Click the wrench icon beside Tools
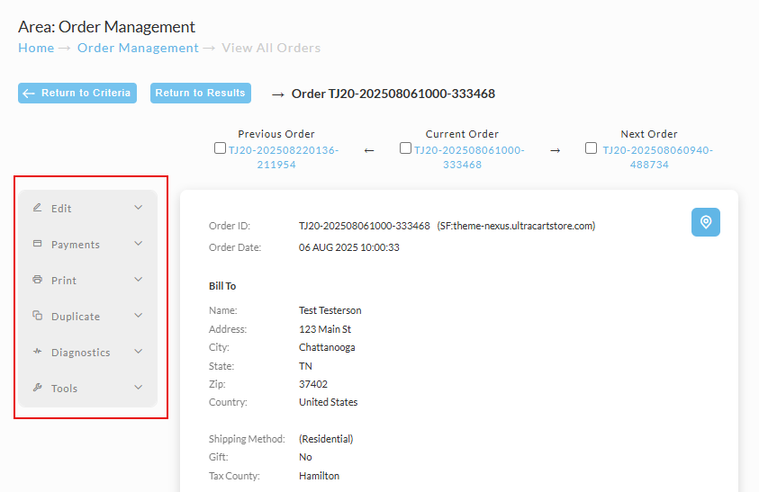The image size is (759, 492). (x=37, y=387)
